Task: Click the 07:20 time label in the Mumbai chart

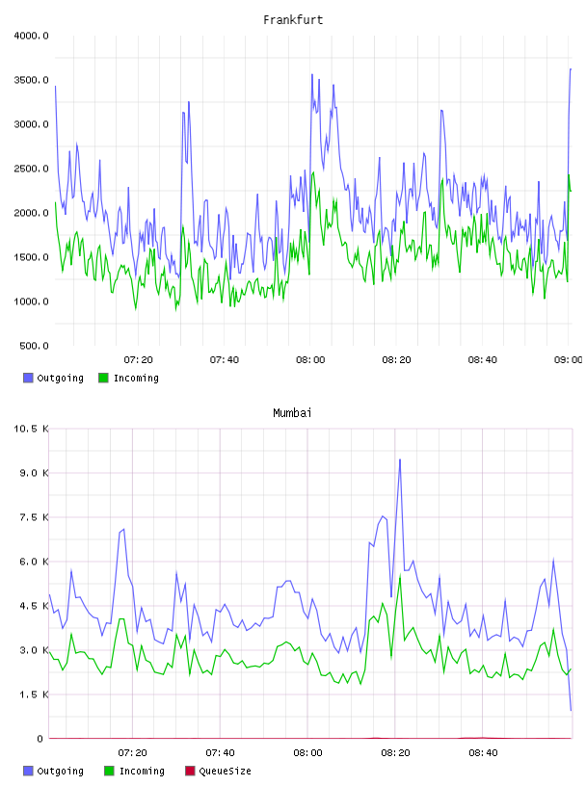Action: tap(132, 753)
